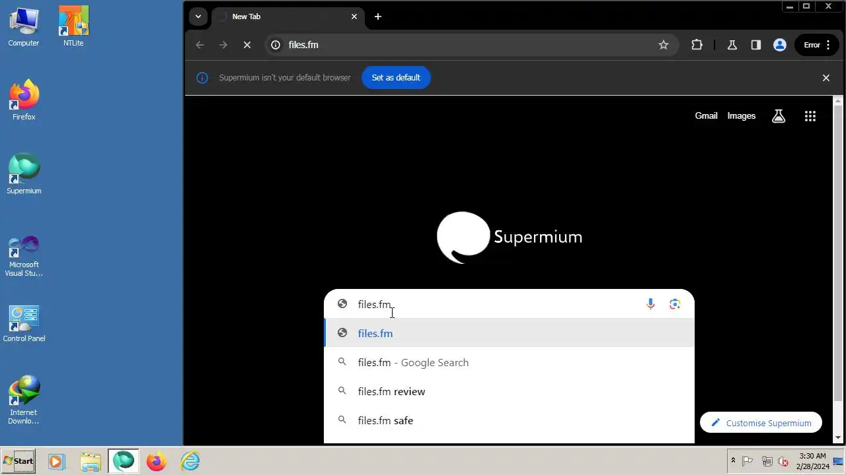Open the tab search dropdown arrow

pos(198,16)
